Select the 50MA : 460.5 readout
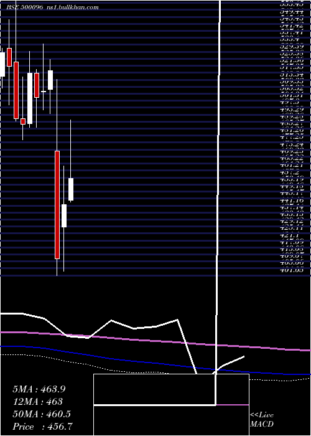Screen dimensions: 311x436 [42, 414]
